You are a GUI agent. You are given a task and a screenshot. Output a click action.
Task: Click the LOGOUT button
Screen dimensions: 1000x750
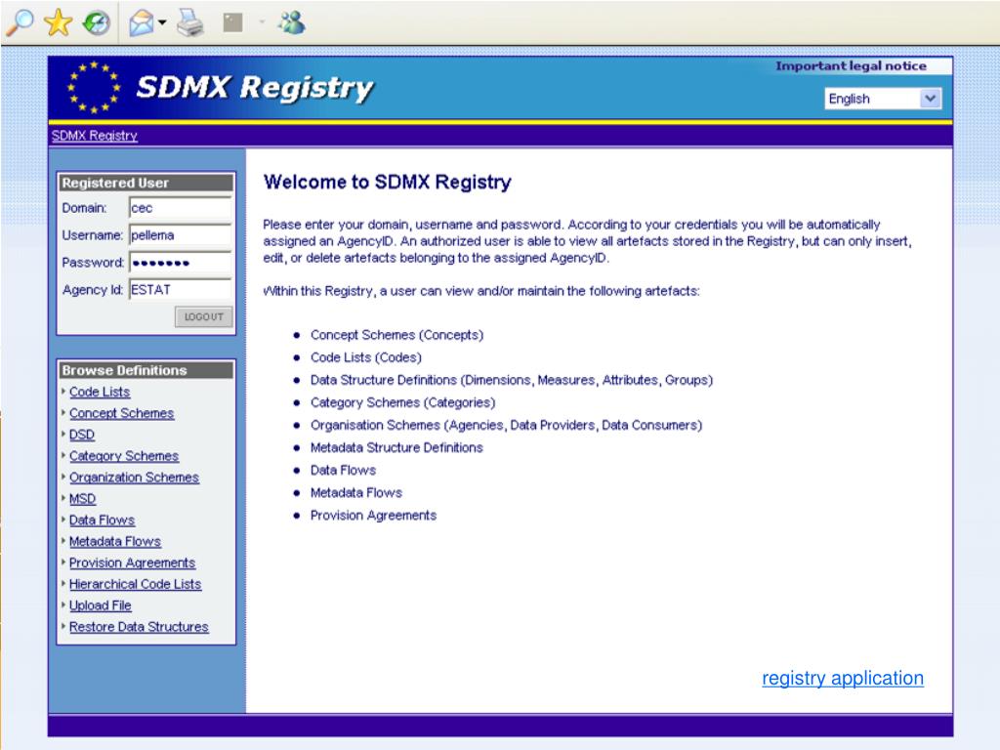tap(203, 317)
